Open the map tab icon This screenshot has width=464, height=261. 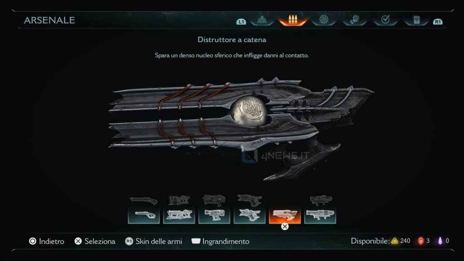[x=262, y=20]
